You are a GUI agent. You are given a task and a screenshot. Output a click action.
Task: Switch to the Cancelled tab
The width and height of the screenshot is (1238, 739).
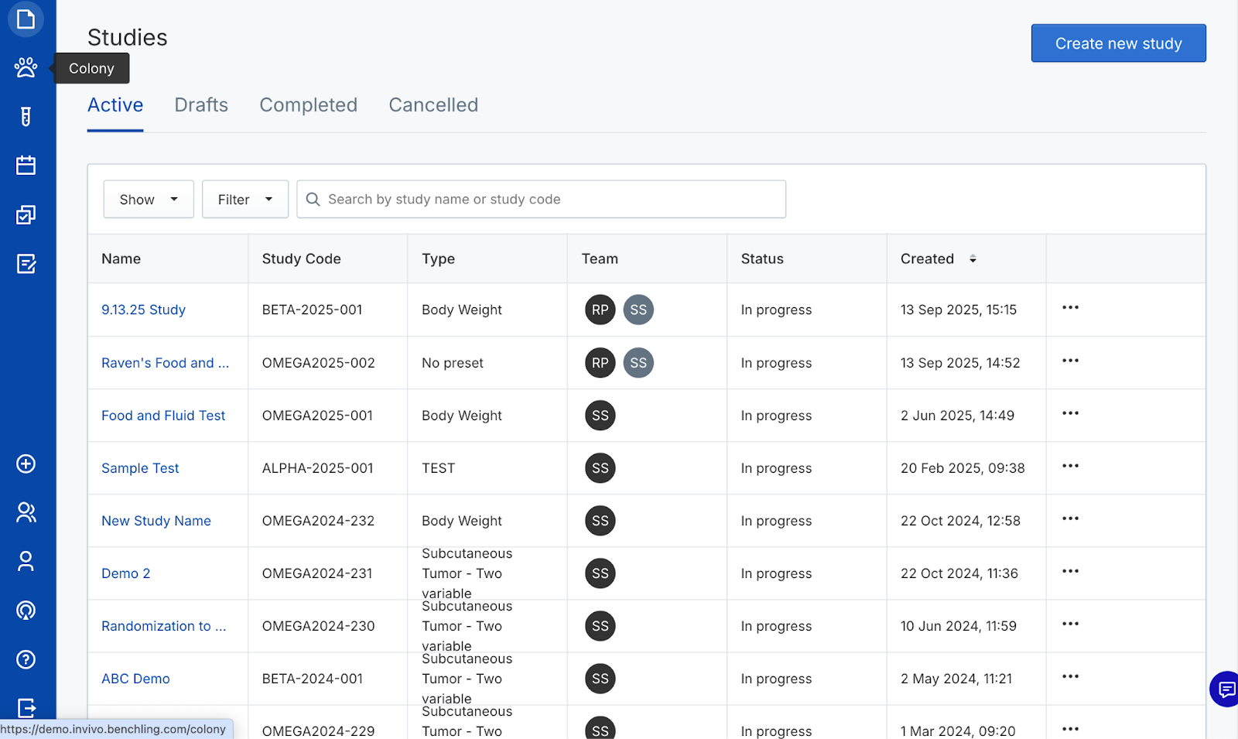[x=433, y=105]
